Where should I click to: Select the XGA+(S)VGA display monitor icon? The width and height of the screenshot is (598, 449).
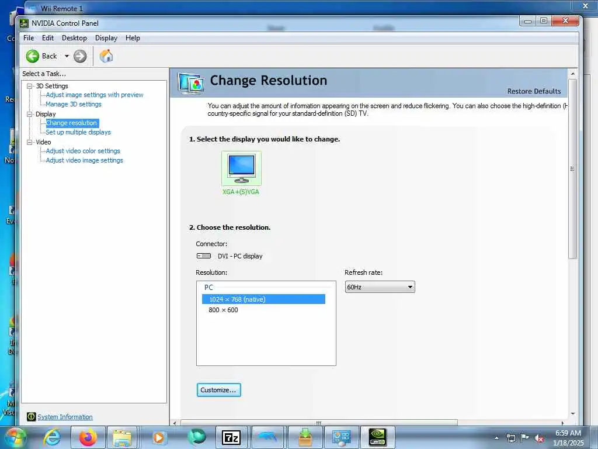241,168
